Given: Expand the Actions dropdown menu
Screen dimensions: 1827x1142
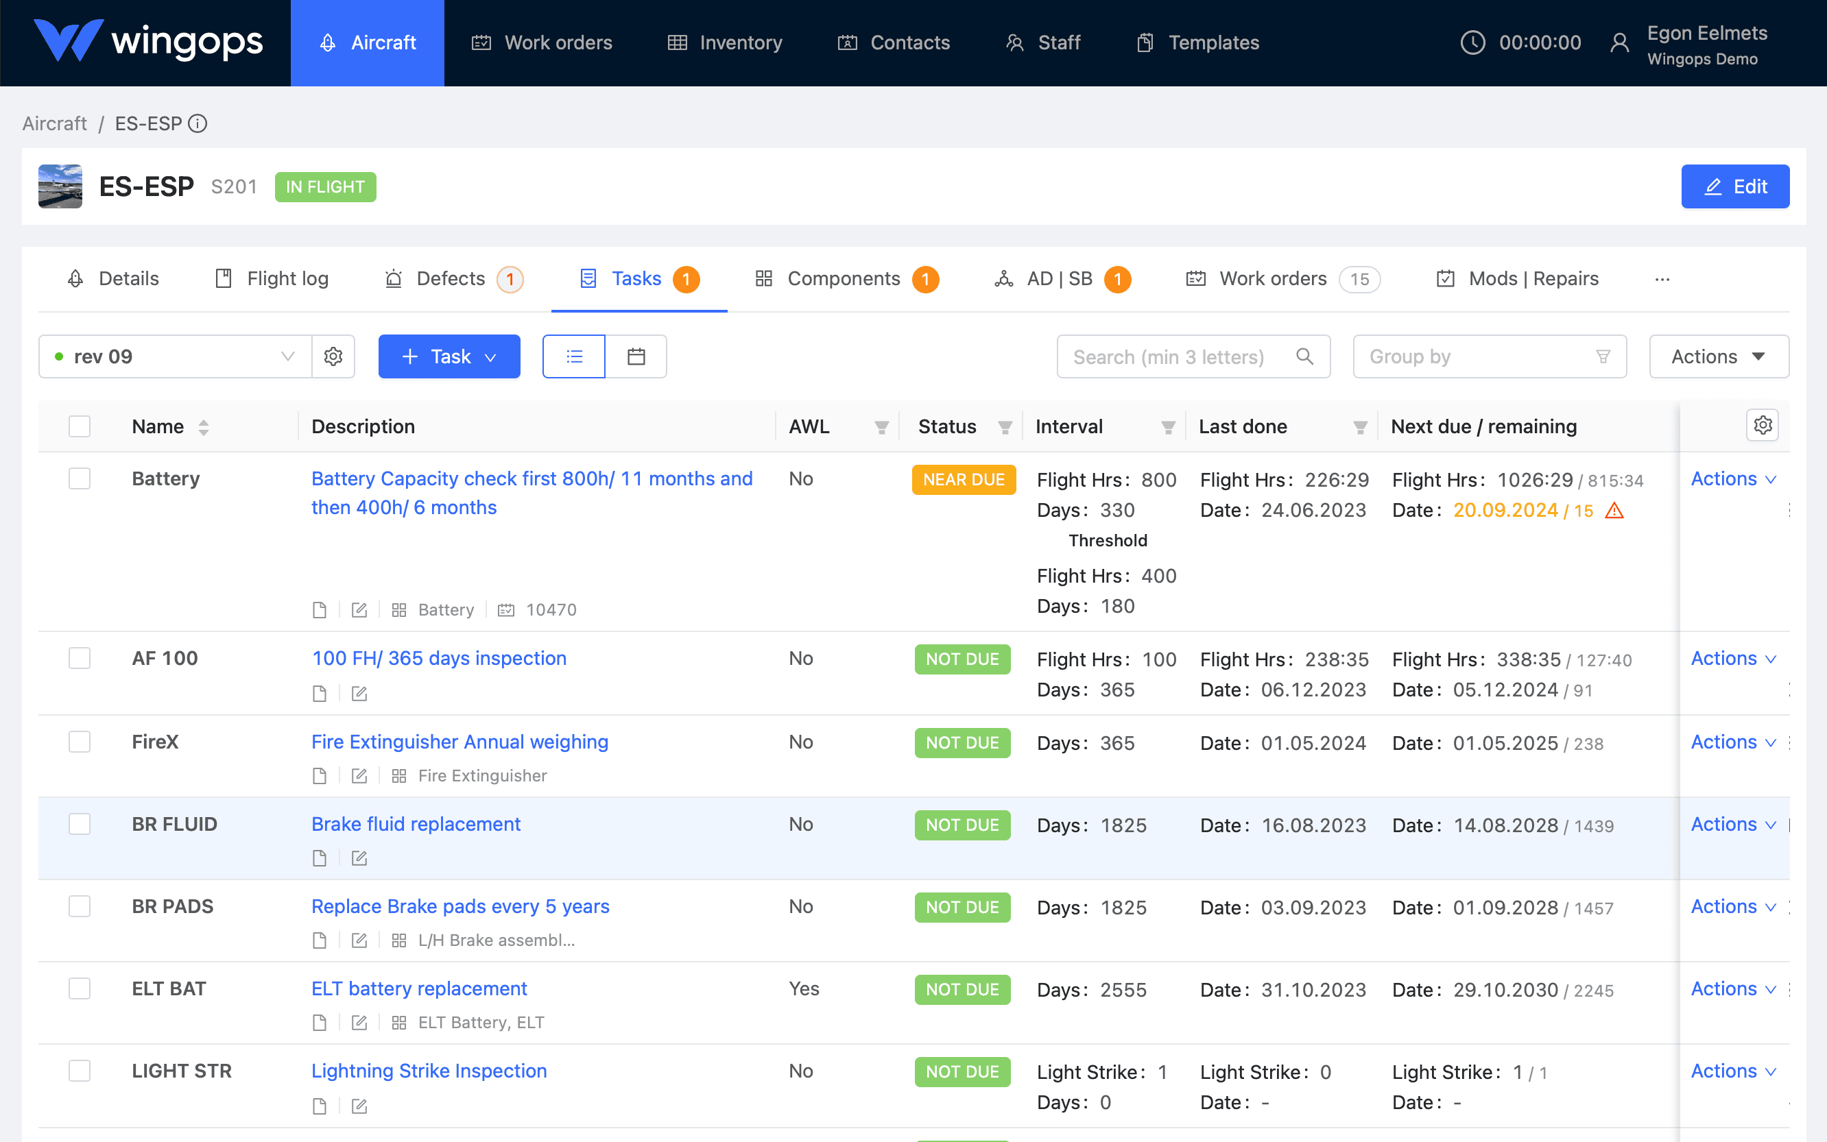Looking at the screenshot, I should coord(1719,355).
